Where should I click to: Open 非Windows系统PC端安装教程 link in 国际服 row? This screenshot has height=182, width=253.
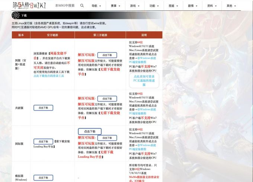tap(142, 147)
